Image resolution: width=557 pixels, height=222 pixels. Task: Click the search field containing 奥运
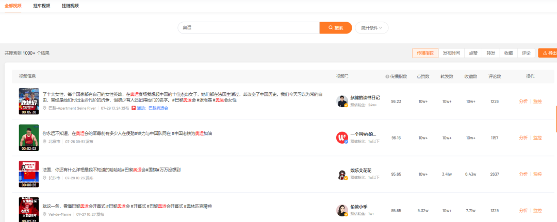[248, 28]
